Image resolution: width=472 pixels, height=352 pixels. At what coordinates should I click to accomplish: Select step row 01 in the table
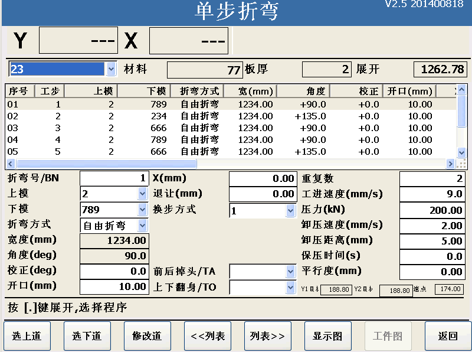(x=231, y=105)
